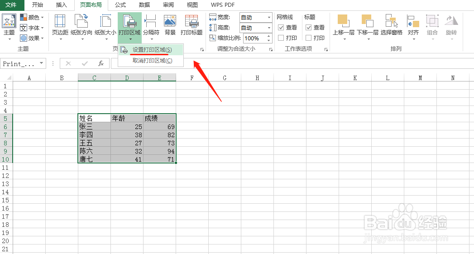The height and width of the screenshot is (254, 474).
Task: Click the Orientation (纸张方向) icon
Action: coord(81,21)
